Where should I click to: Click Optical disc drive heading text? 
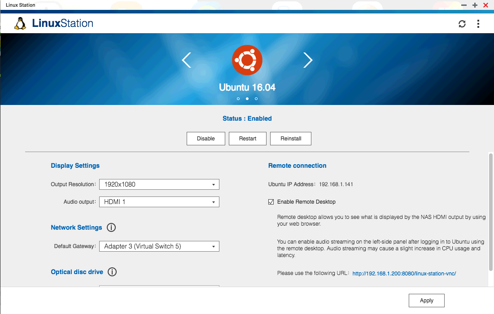click(x=77, y=272)
